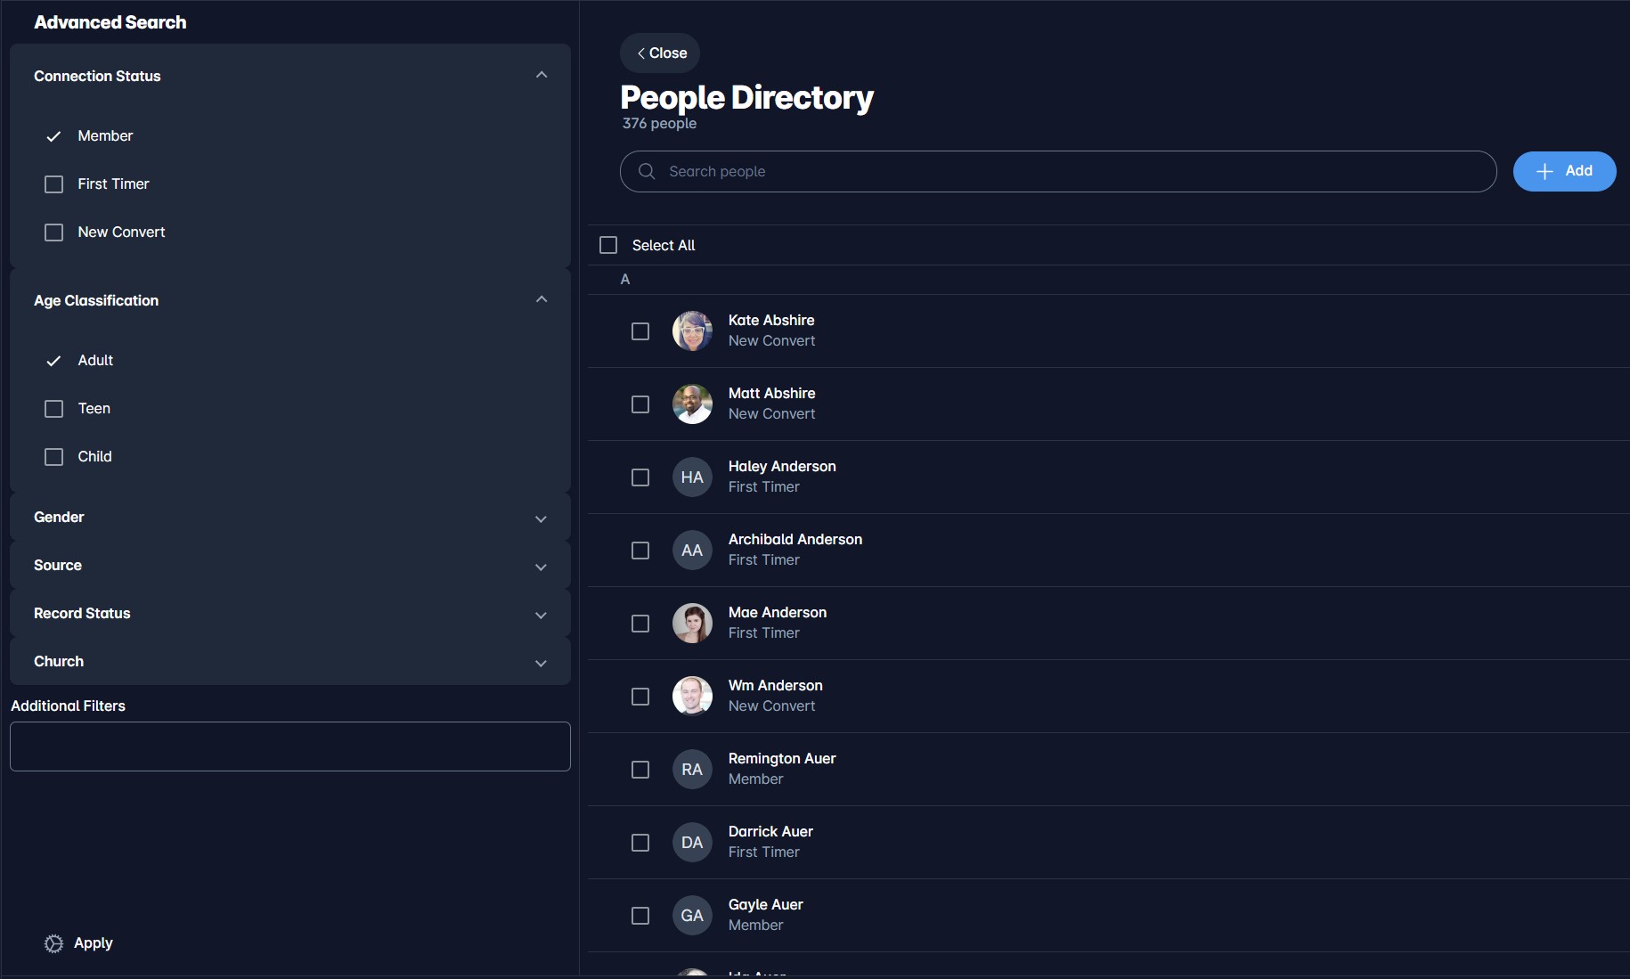Enable the First Timer checkbox
Viewport: 1630px width, 979px height.
[x=54, y=184]
